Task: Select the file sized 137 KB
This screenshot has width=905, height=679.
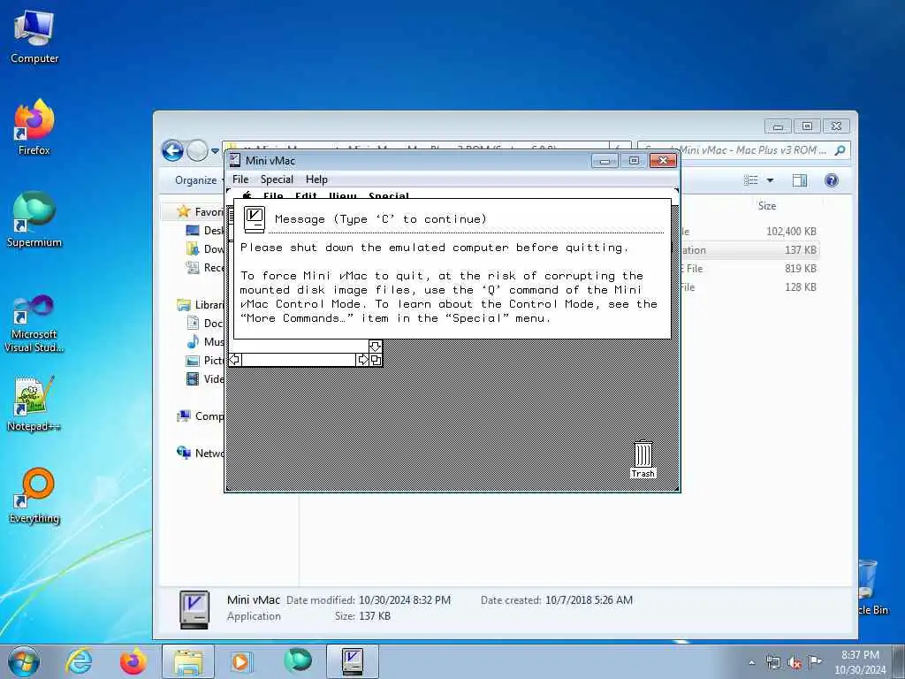Action: 749,249
